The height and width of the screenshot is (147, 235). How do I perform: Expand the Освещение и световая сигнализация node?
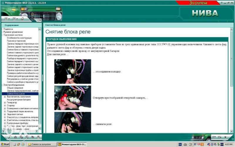[x=5, y=108]
